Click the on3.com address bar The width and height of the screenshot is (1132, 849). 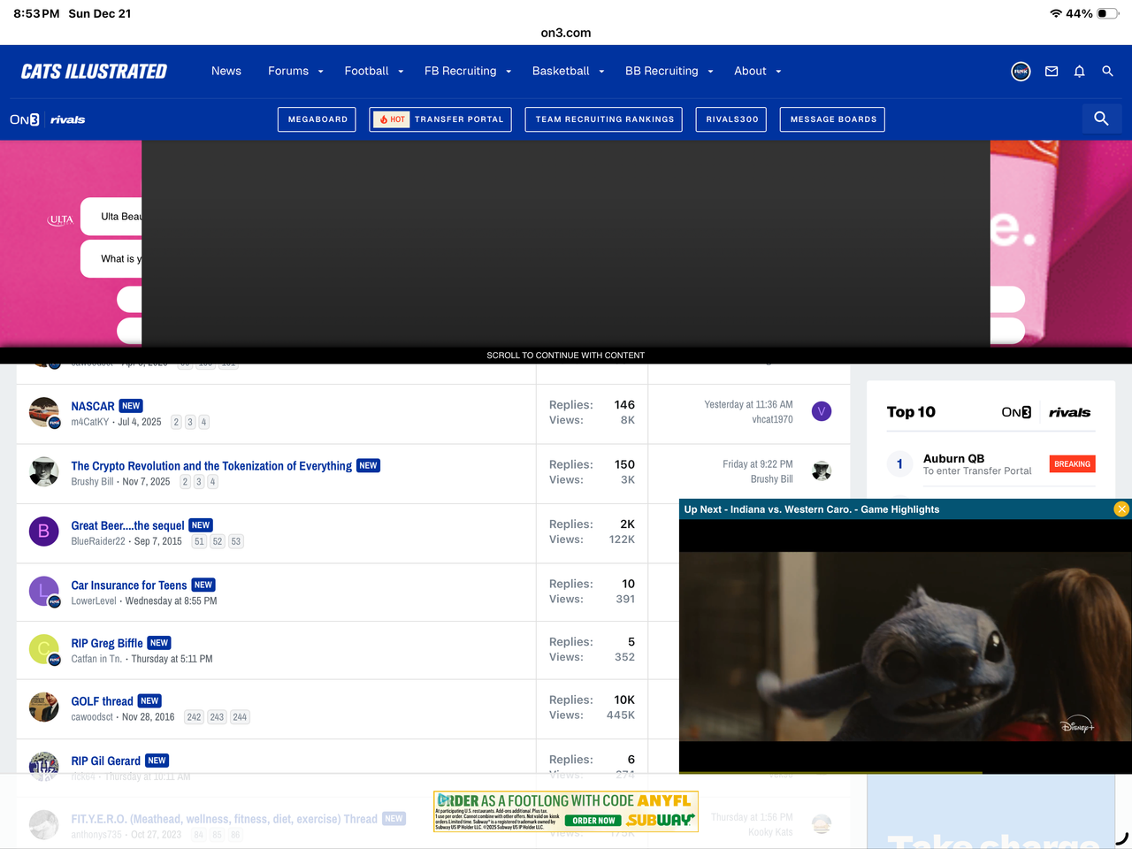pos(566,33)
